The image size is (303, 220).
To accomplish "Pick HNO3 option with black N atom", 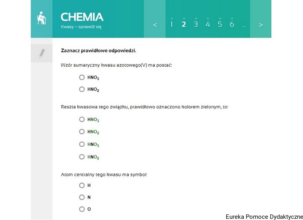I will pyautogui.click(x=82, y=144).
